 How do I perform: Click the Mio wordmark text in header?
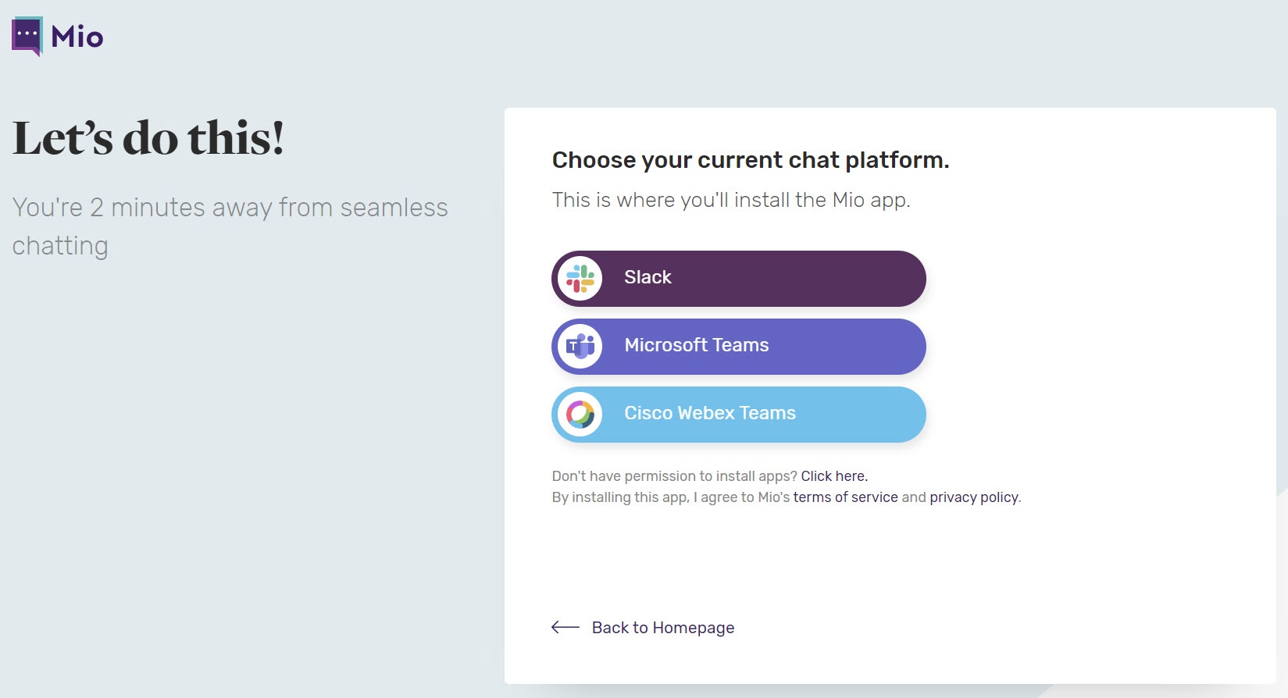pyautogui.click(x=77, y=37)
